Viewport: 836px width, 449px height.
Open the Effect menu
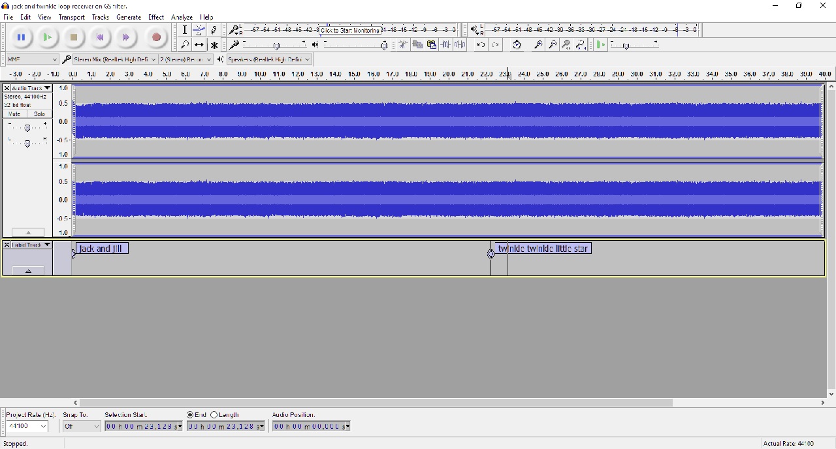(x=155, y=18)
